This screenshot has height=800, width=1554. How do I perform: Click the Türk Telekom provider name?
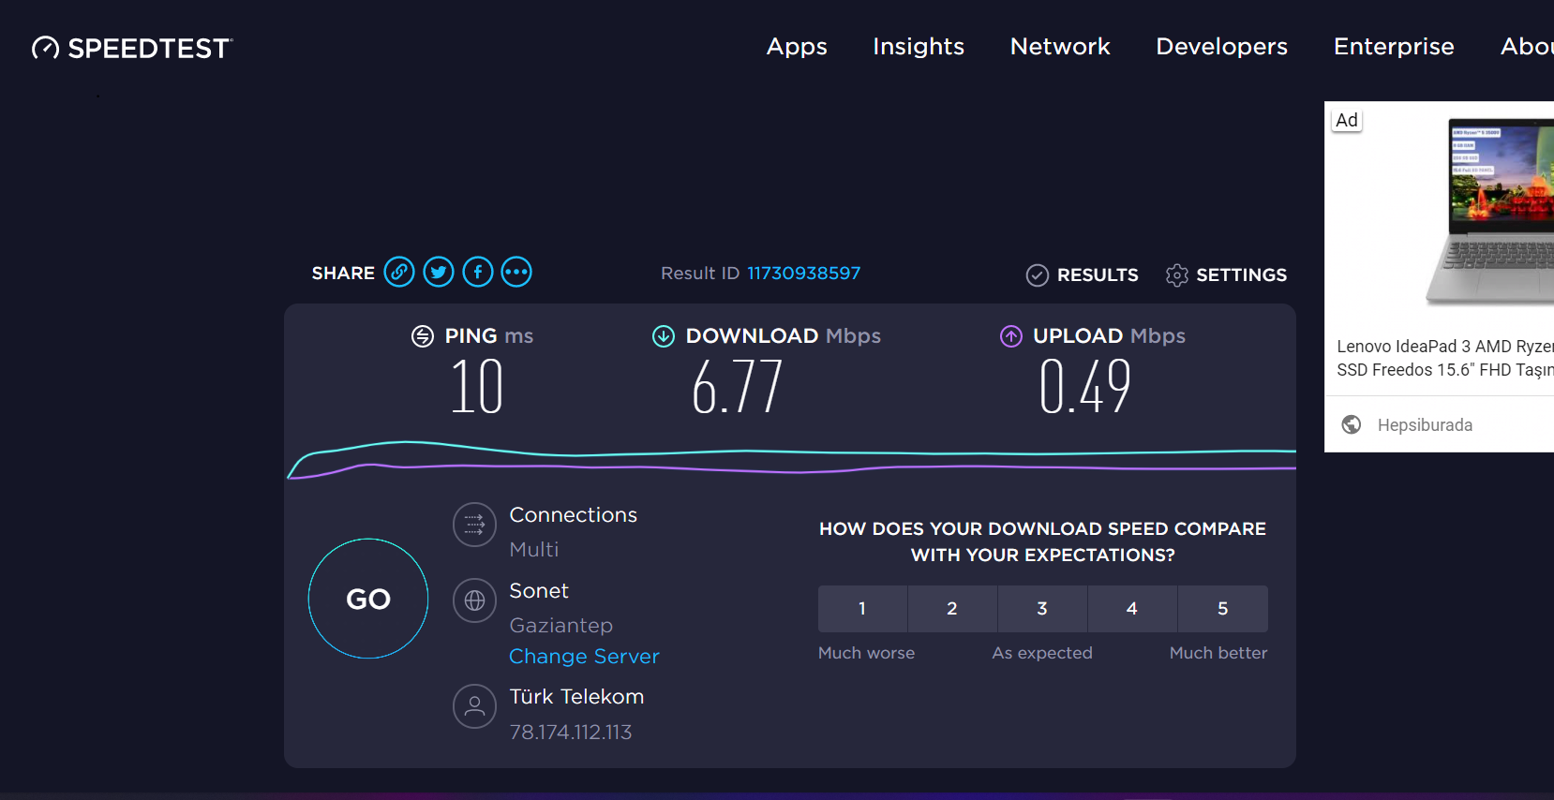[576, 697]
